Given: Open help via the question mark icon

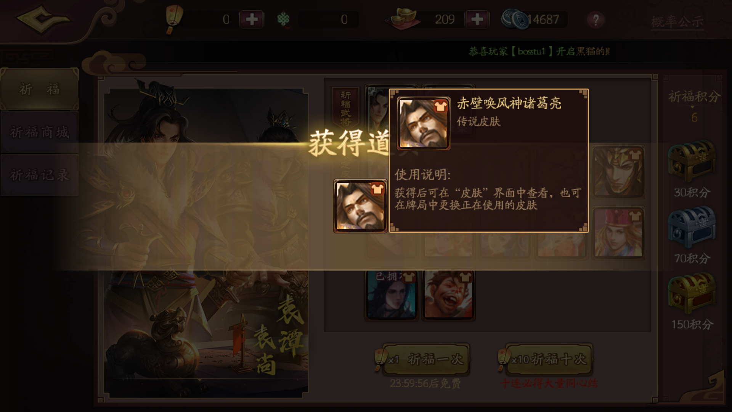Looking at the screenshot, I should pyautogui.click(x=596, y=19).
